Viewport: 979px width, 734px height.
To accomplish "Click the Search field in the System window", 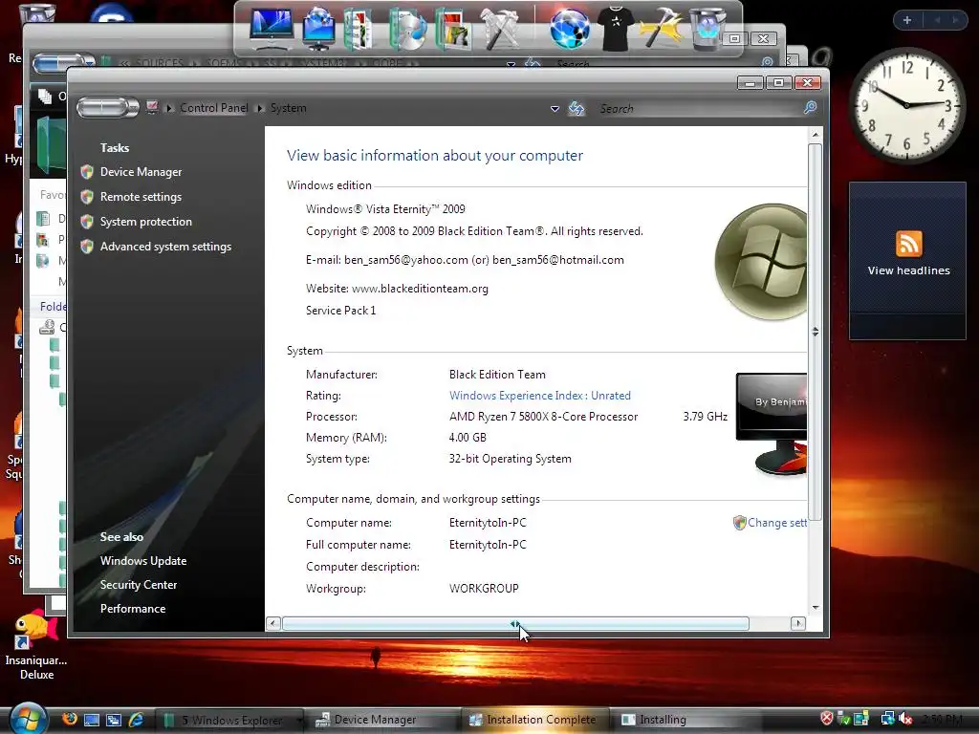I will click(699, 109).
